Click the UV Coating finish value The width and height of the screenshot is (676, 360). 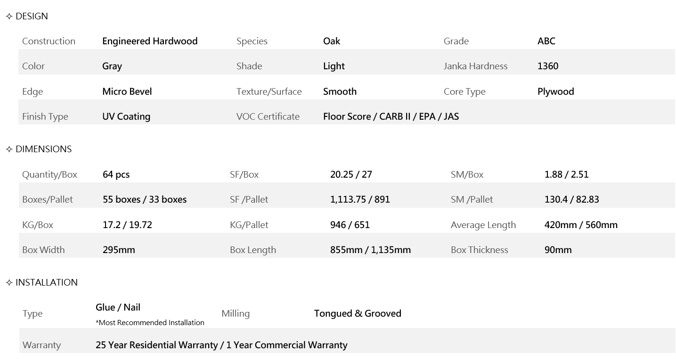[126, 116]
